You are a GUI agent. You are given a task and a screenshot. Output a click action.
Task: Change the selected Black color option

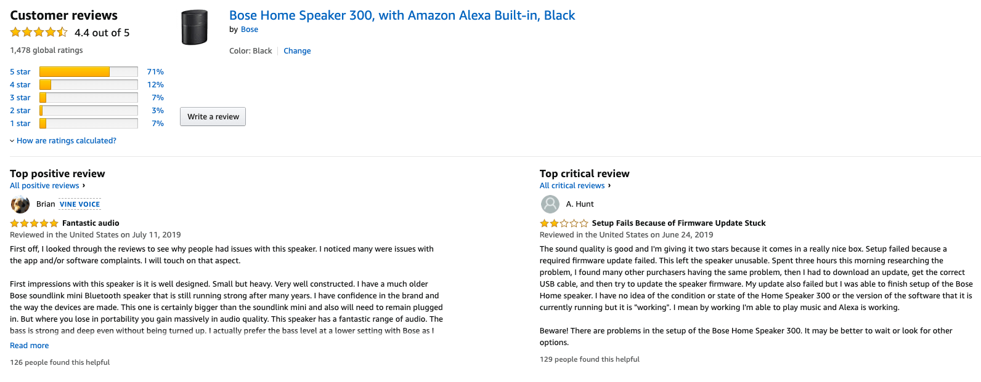(297, 50)
